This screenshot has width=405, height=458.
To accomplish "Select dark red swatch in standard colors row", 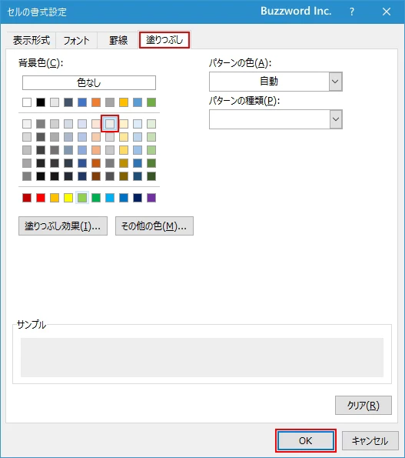I will (x=27, y=198).
